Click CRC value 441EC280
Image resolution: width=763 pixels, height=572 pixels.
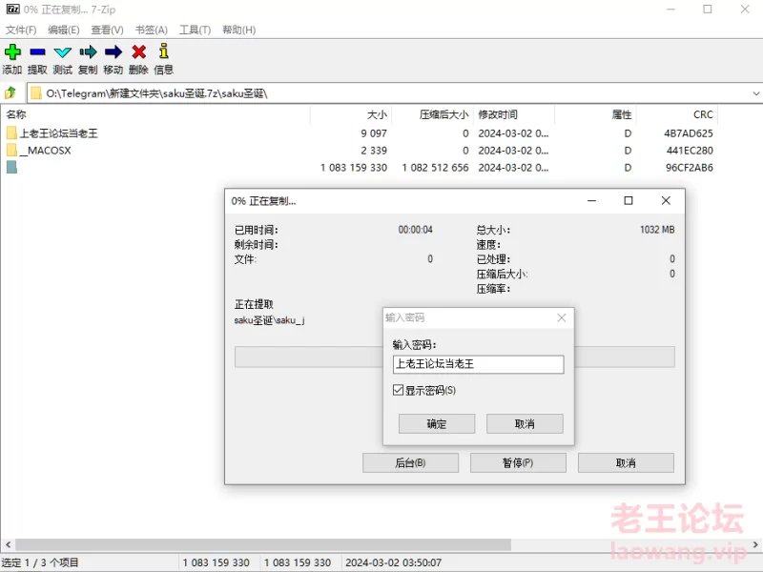690,151
